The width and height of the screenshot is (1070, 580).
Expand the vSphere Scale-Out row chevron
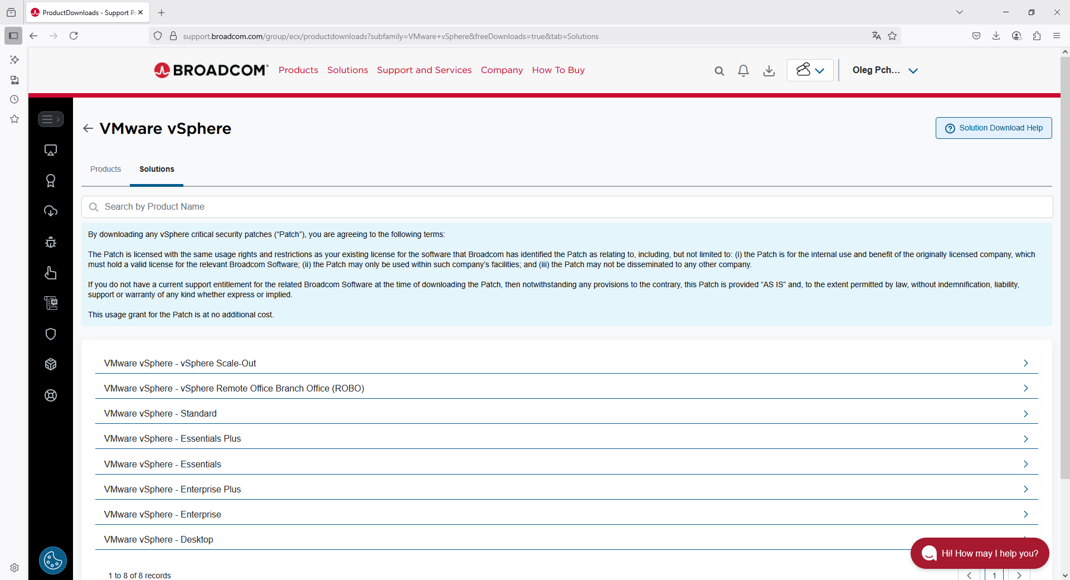(1025, 363)
